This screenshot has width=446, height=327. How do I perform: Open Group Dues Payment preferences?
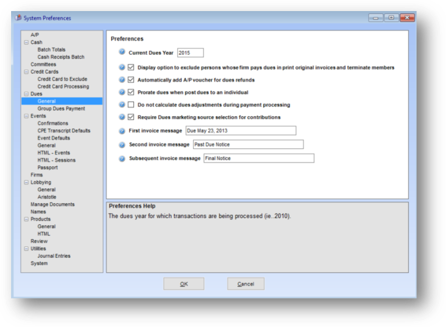pos(61,109)
